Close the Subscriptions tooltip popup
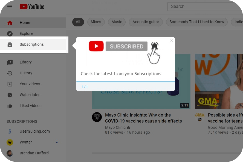This screenshot has height=162, width=243. point(171,41)
